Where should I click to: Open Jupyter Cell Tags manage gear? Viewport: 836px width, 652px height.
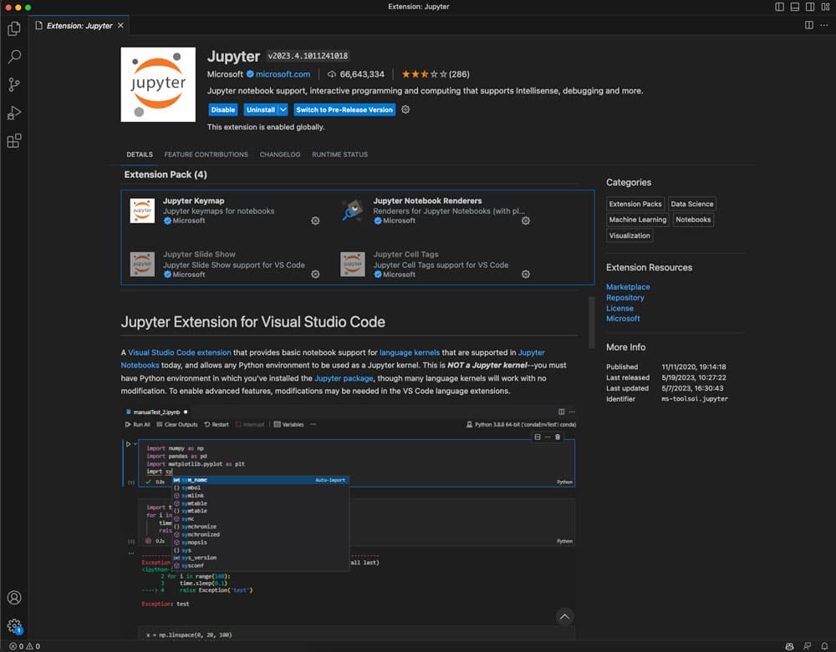click(x=525, y=274)
